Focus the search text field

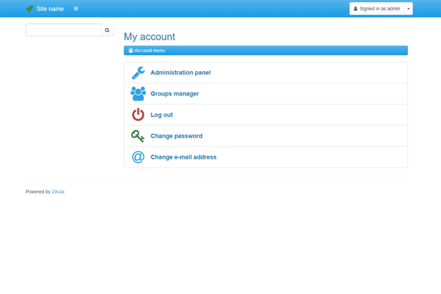pyautogui.click(x=63, y=30)
